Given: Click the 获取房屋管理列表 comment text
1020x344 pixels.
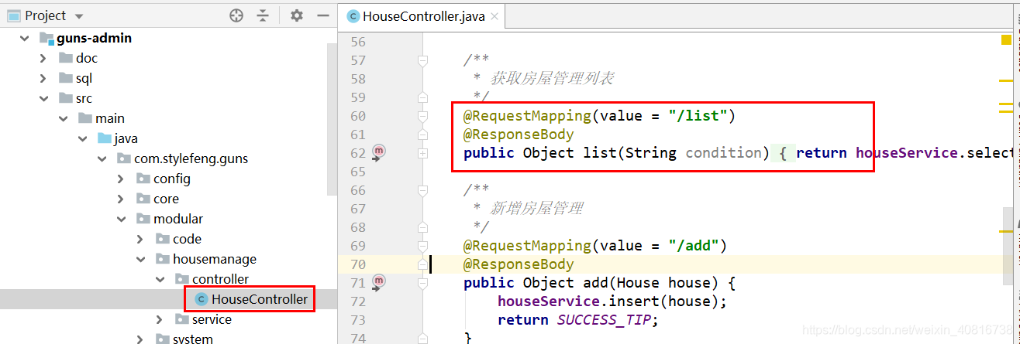Looking at the screenshot, I should (x=552, y=78).
